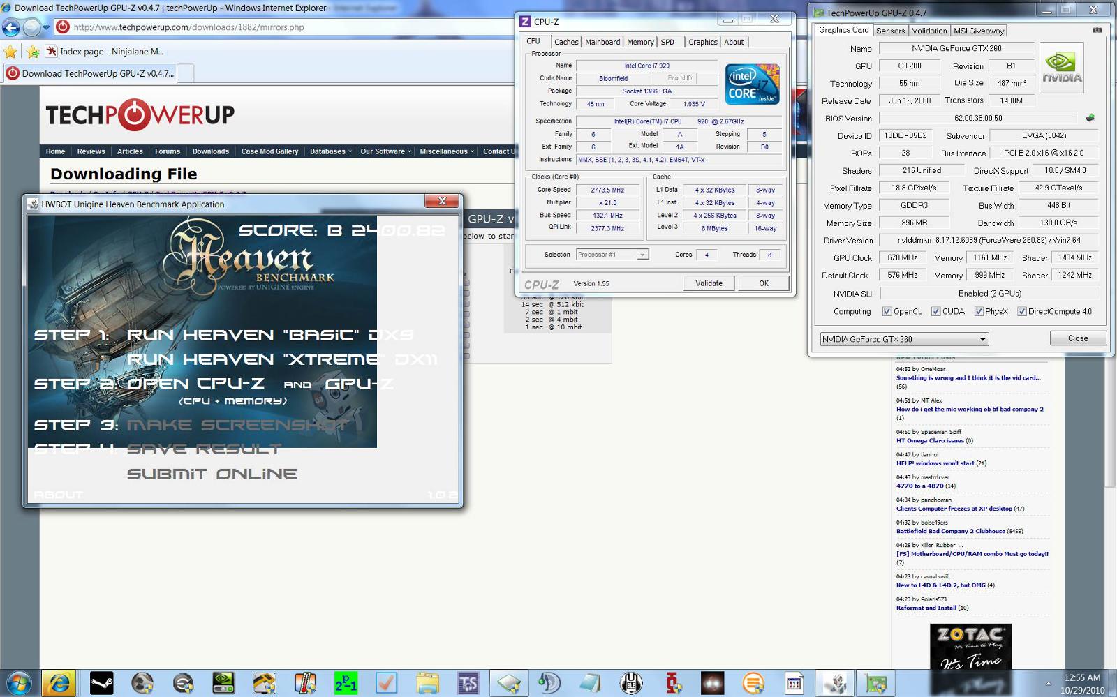Toggle the DirectCompute 4.0 checkbox
The width and height of the screenshot is (1117, 697).
pyautogui.click(x=1021, y=311)
